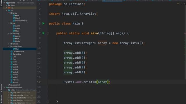
Task: Open WorkWithArray class
Action: [21, 21]
